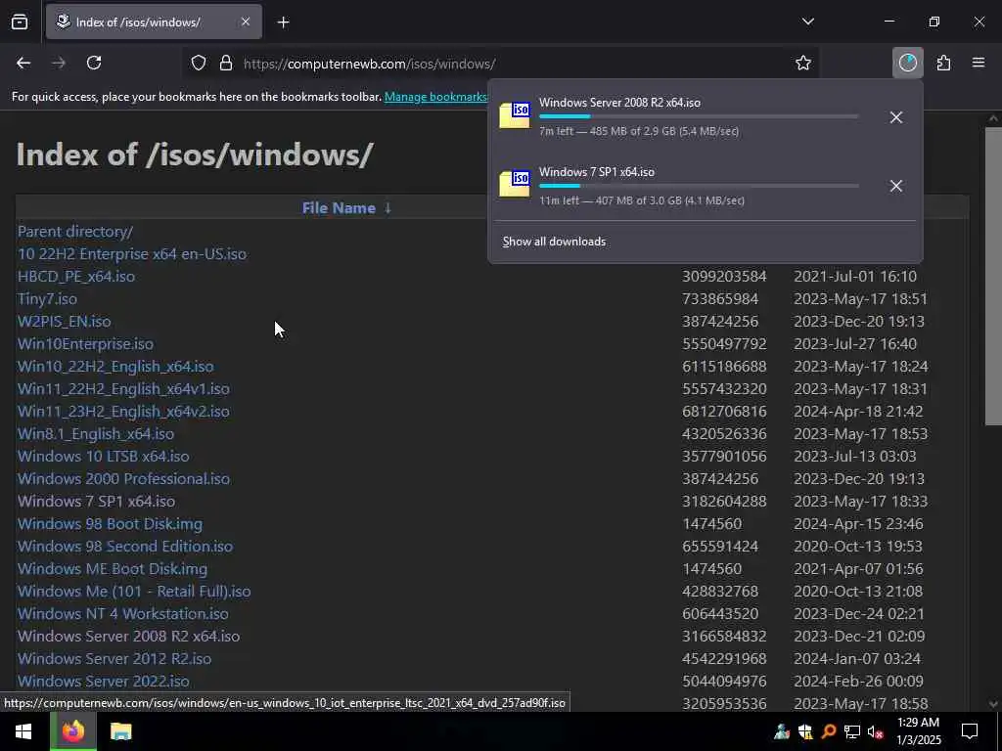Reload the current page
The height and width of the screenshot is (751, 1002).
click(x=94, y=63)
